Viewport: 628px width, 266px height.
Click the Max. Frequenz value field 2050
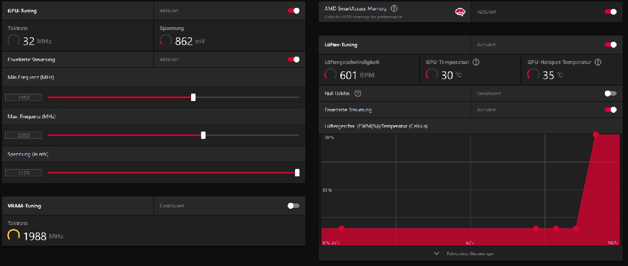(x=24, y=135)
